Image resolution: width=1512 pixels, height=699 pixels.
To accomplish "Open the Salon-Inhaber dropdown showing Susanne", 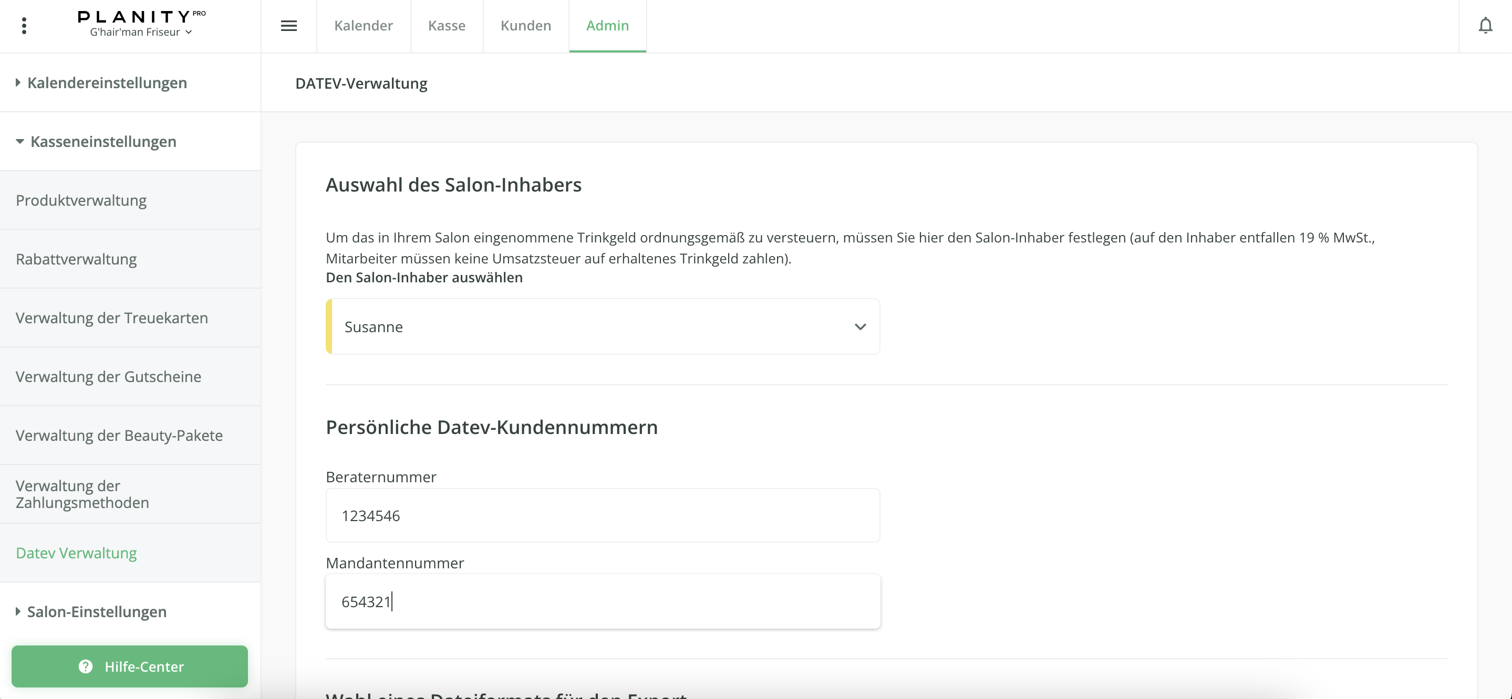I will pyautogui.click(x=602, y=326).
